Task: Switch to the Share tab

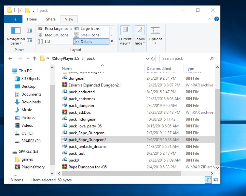Action: tap(51, 19)
